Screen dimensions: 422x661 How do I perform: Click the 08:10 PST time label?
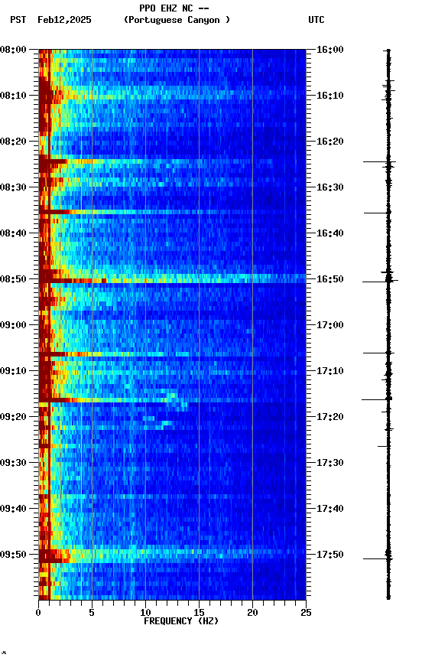pos(13,96)
